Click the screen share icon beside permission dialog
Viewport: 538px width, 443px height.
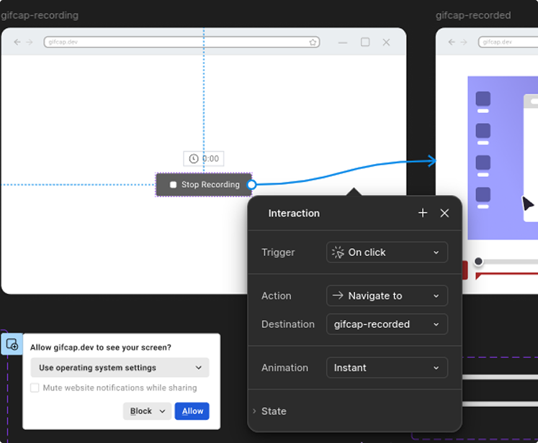pos(12,344)
